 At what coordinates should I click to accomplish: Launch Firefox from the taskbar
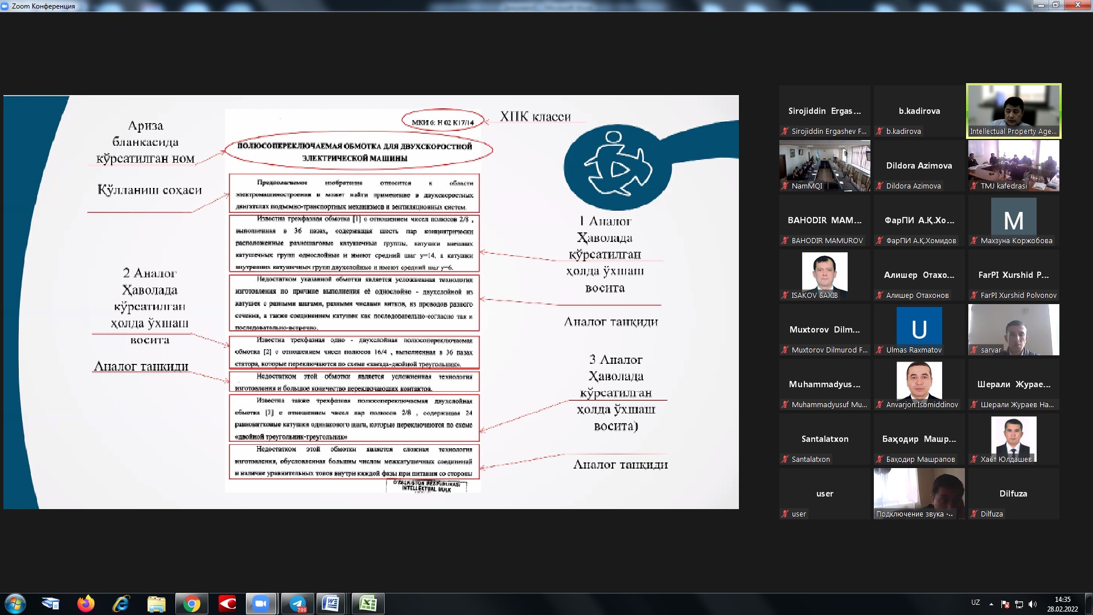pyautogui.click(x=86, y=604)
